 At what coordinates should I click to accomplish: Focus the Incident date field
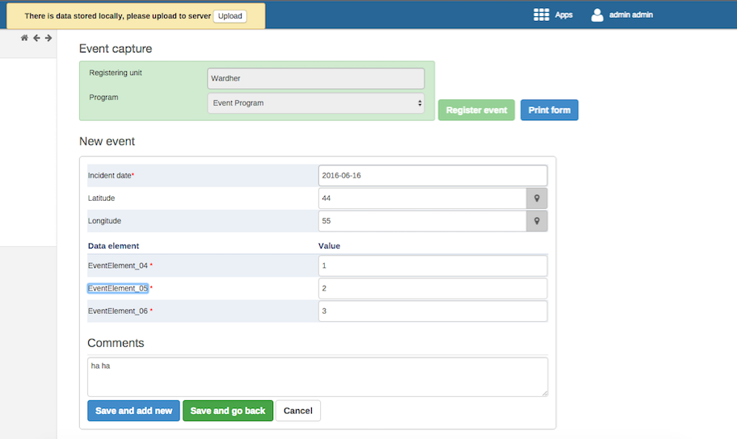coord(432,175)
